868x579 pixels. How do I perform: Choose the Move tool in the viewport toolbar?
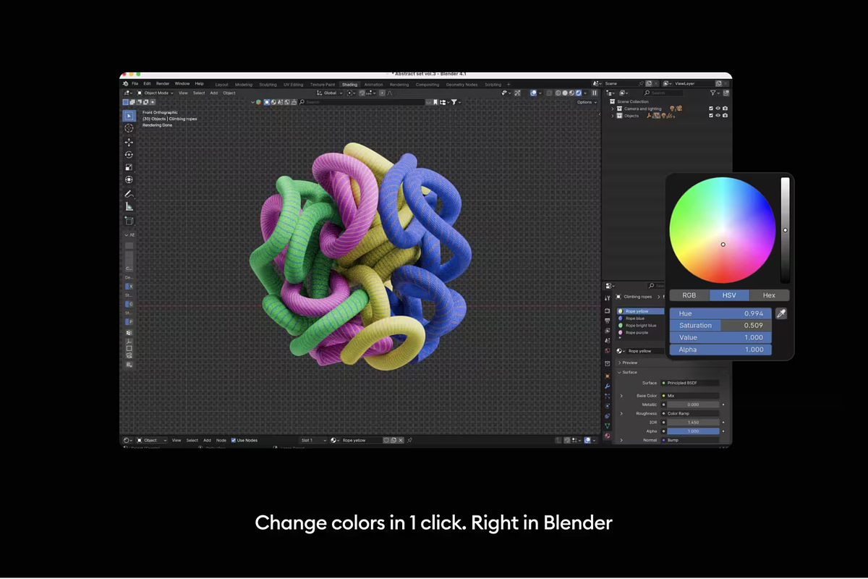pyautogui.click(x=129, y=143)
